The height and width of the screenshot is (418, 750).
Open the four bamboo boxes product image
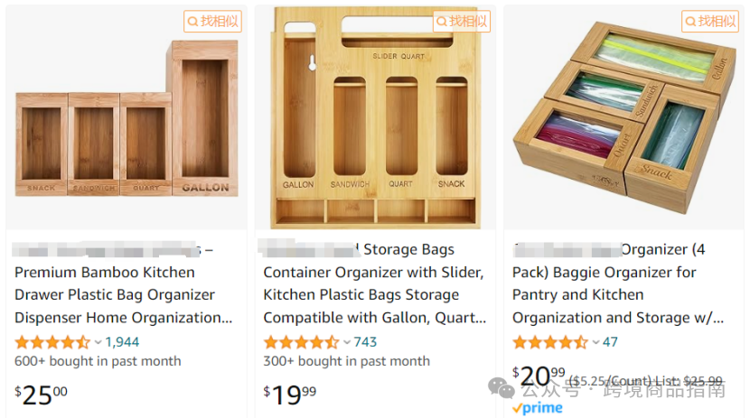pyautogui.click(x=127, y=118)
